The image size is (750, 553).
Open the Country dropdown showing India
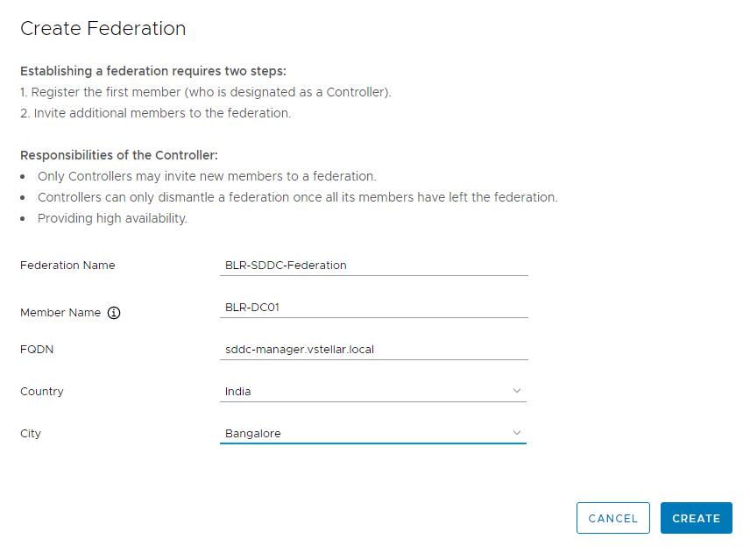tap(373, 391)
